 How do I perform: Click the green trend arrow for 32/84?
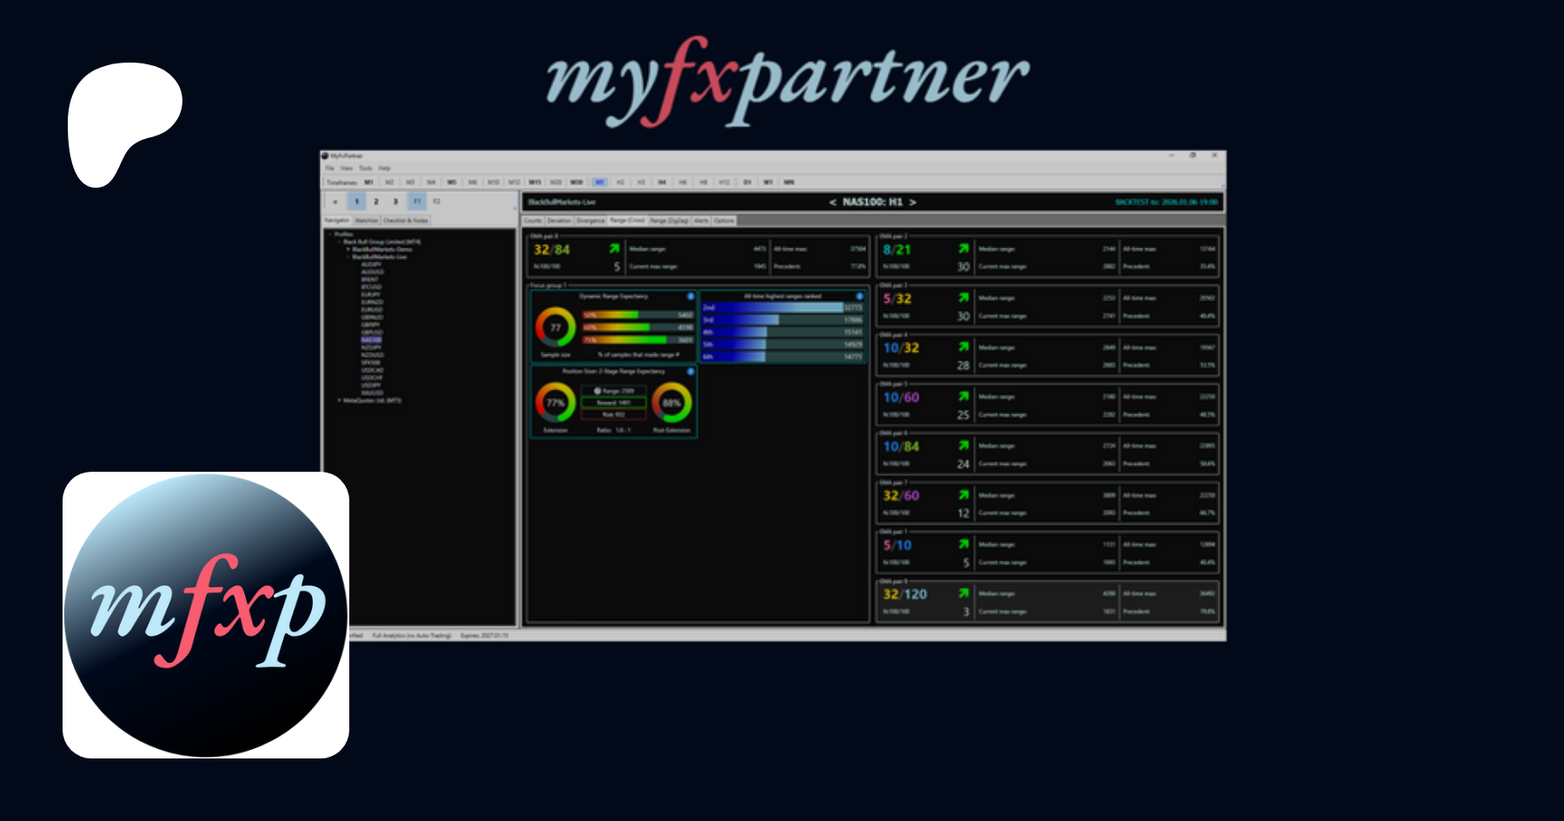click(x=614, y=249)
